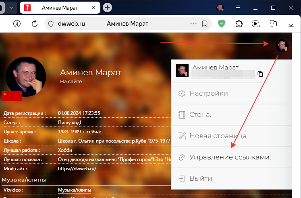Select Выйти to log out
Screen dimensions: 301x198
coord(200,178)
